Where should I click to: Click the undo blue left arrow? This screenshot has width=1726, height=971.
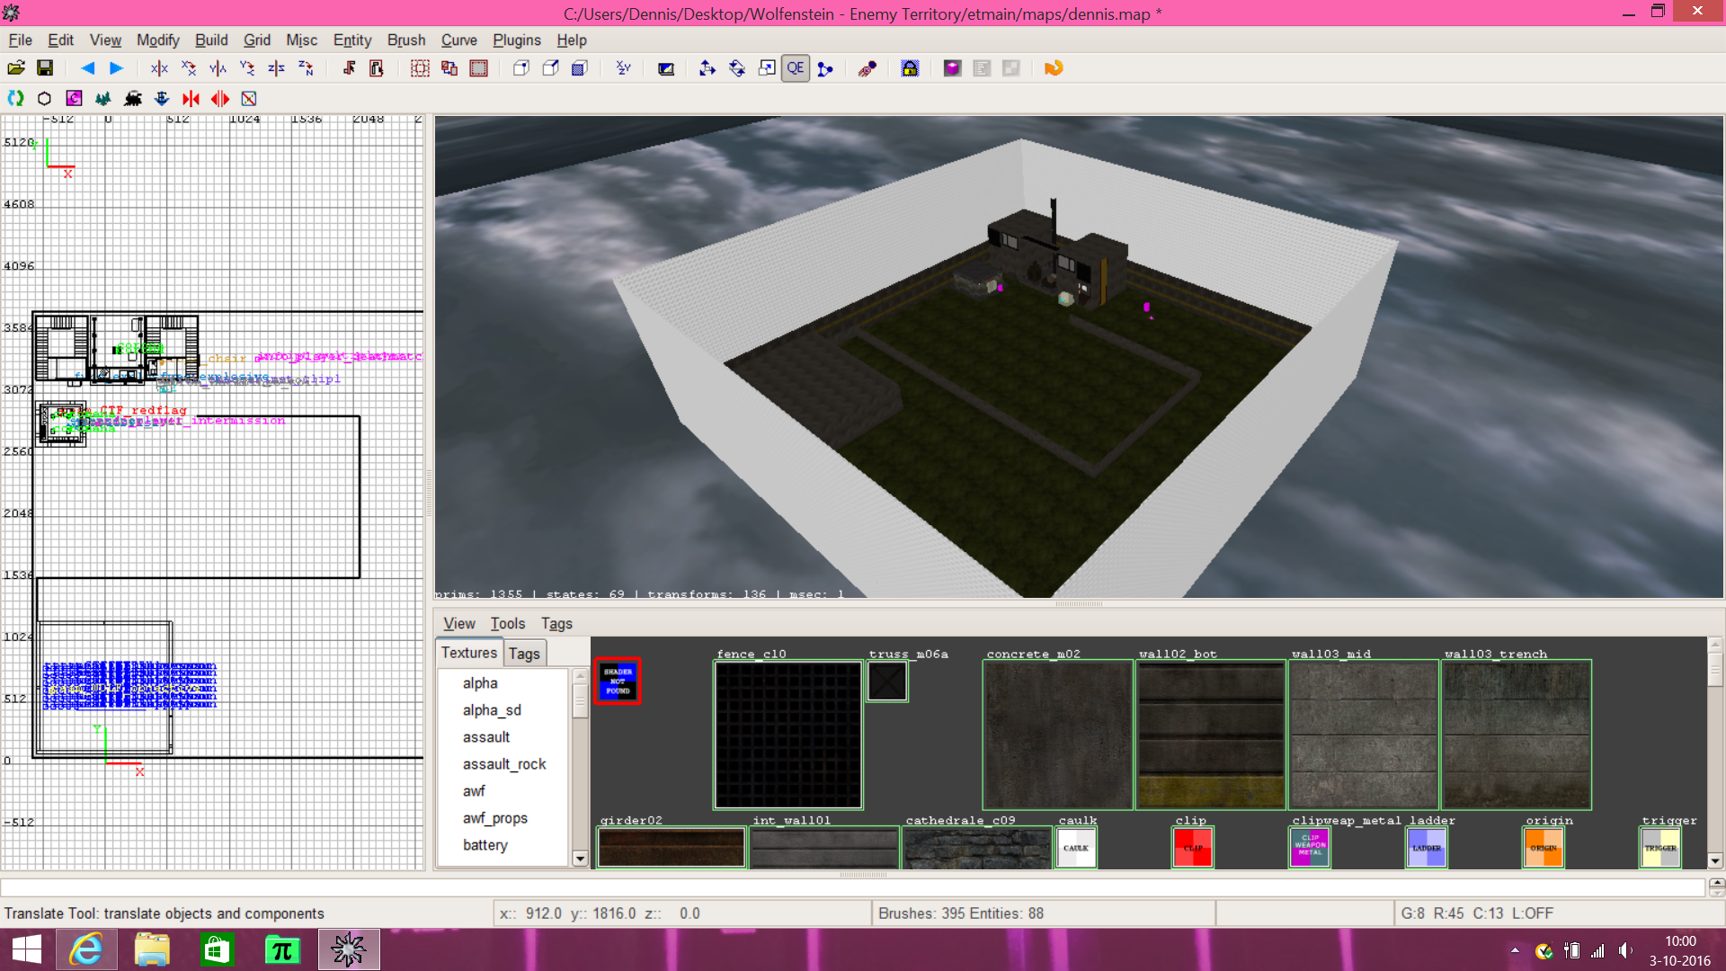coord(87,68)
